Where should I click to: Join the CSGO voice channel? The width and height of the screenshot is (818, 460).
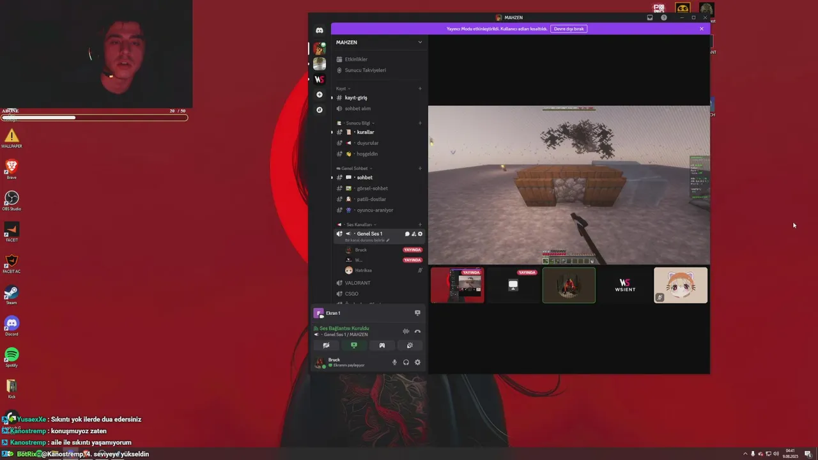click(379, 294)
